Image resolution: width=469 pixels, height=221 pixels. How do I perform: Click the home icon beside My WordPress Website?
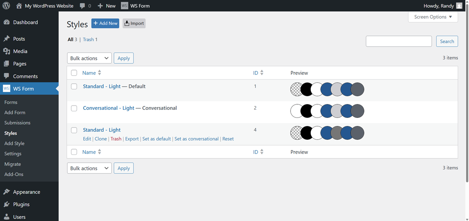(x=19, y=6)
